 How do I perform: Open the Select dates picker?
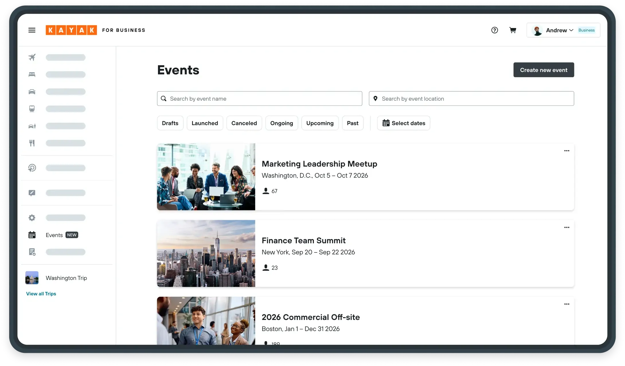pyautogui.click(x=404, y=123)
